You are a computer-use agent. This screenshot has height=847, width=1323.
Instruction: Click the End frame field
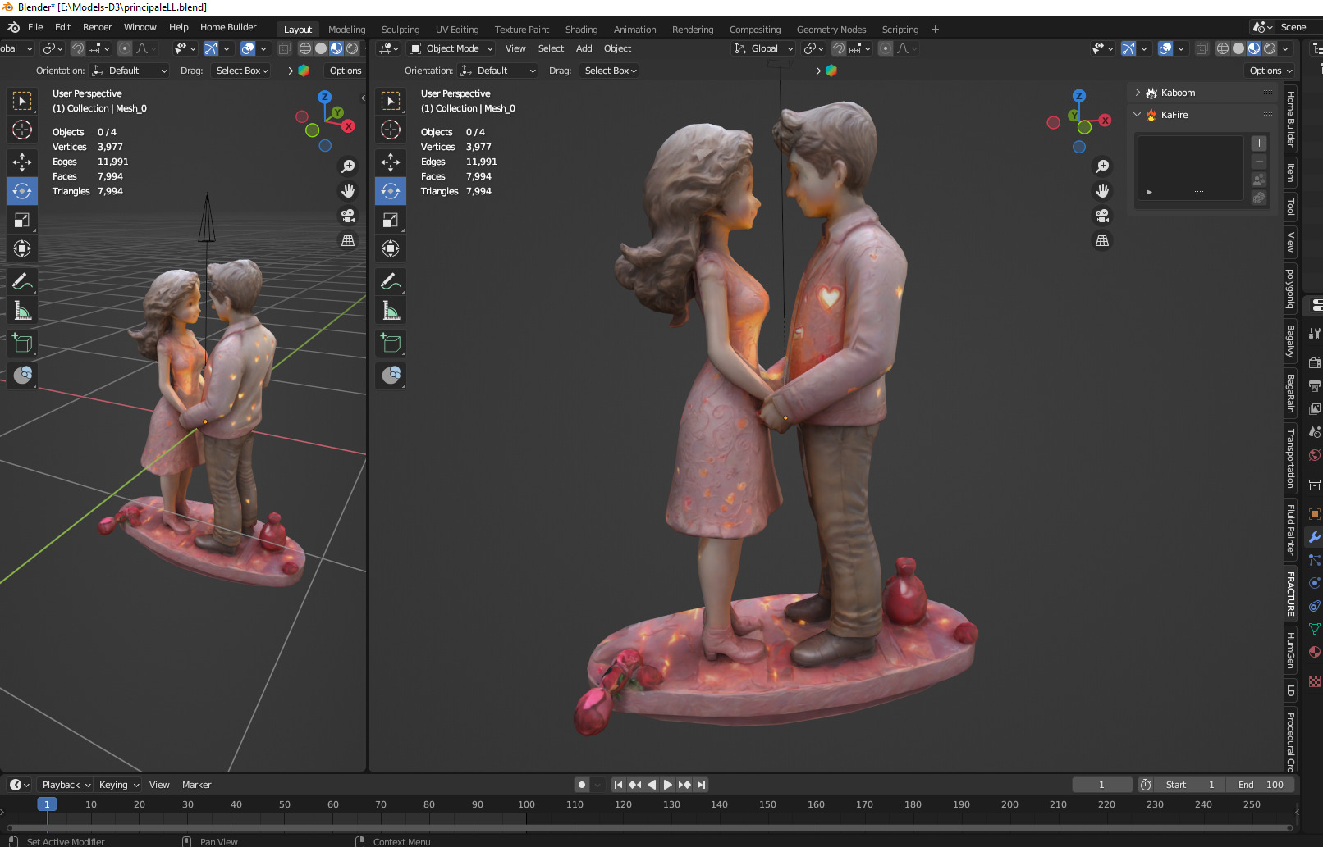1261,785
